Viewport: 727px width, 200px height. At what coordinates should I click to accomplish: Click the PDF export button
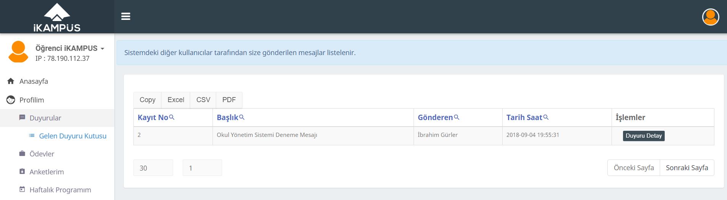coord(229,100)
